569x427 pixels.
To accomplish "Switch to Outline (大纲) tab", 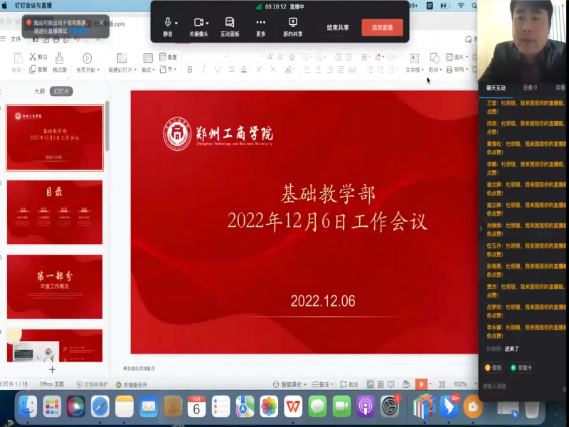I will [x=39, y=91].
